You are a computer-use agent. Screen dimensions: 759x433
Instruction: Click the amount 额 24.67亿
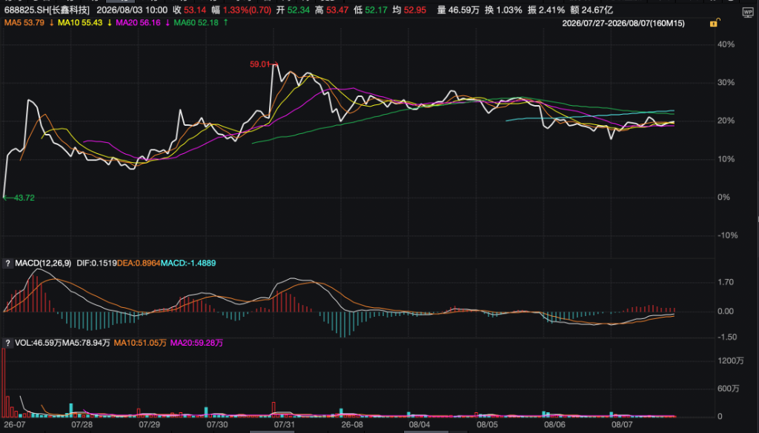(591, 10)
